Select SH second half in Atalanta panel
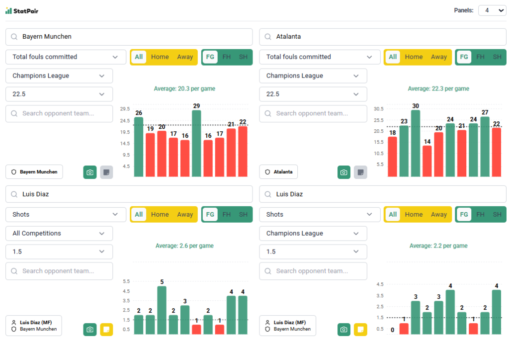Screen dimensions: 509x342 (x=497, y=57)
